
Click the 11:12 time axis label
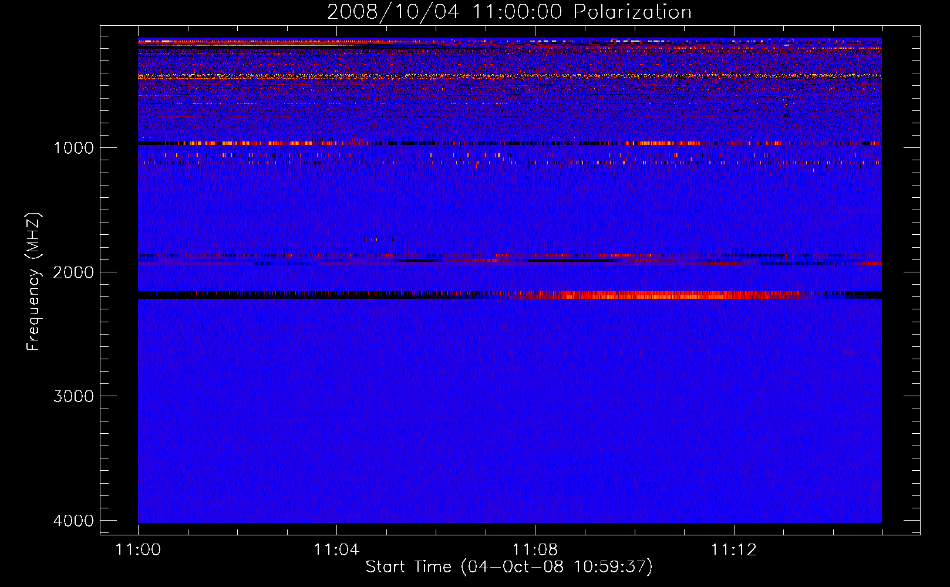[x=733, y=550]
